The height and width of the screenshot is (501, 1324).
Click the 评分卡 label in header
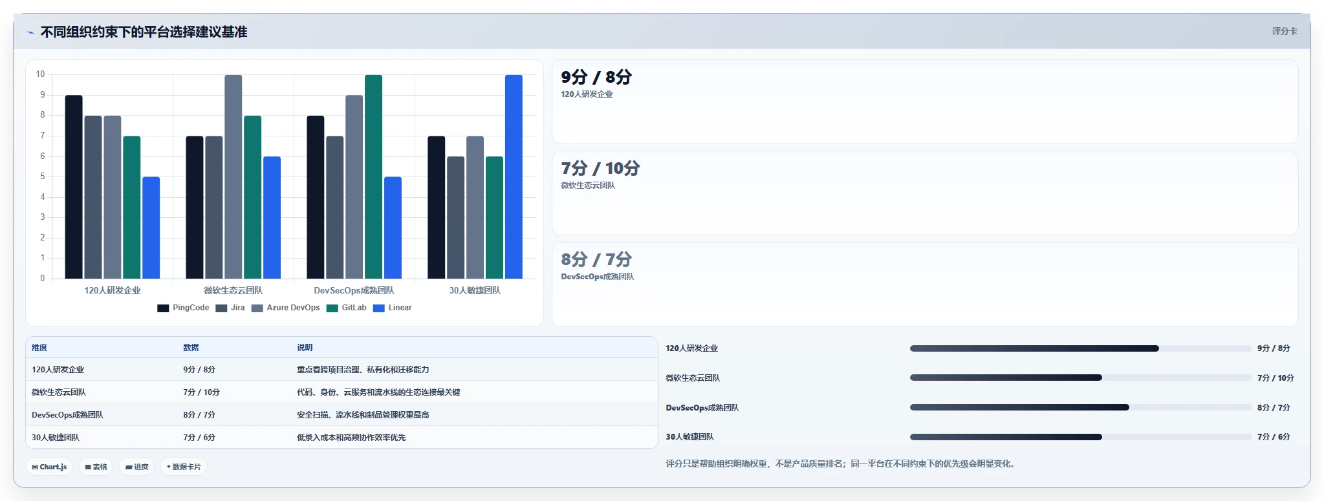(x=1285, y=31)
